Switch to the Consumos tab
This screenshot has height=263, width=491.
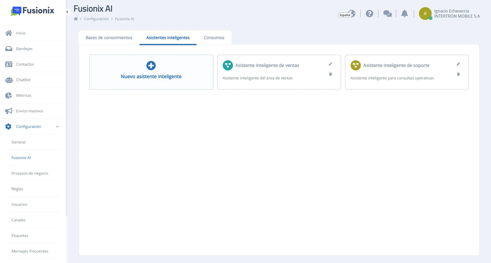click(x=214, y=38)
